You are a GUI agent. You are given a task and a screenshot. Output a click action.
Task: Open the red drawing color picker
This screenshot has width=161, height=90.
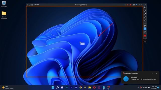click(145, 35)
